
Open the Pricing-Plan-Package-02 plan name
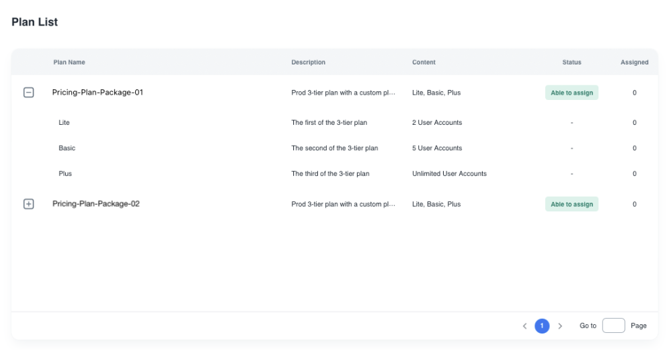tap(96, 204)
